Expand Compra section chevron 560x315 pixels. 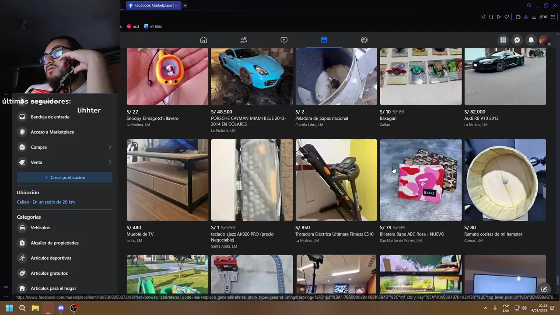pos(110,147)
